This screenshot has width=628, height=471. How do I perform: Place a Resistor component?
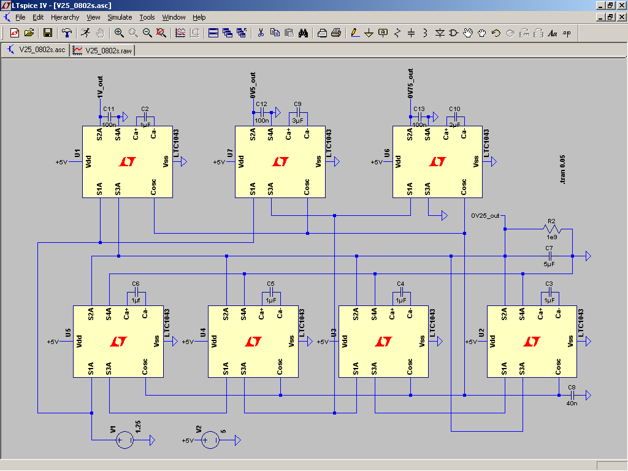click(397, 33)
